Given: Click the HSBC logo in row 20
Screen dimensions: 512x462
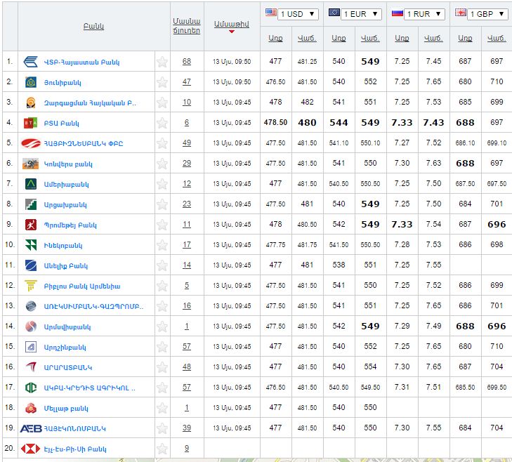Looking at the screenshot, I should click(x=30, y=449).
